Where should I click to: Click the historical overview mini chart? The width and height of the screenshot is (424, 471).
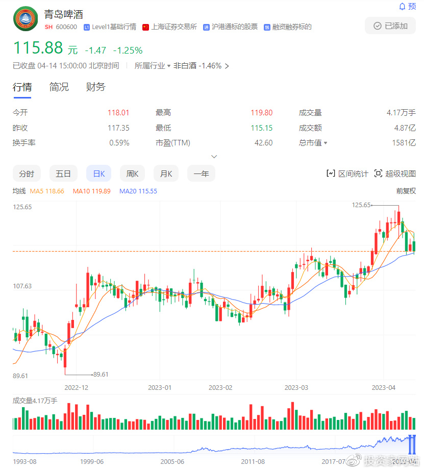tap(214, 444)
